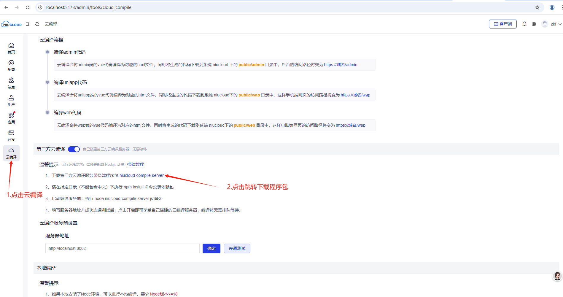The image size is (563, 297).
Task: Click the 客户端 button in header
Action: coord(502,24)
